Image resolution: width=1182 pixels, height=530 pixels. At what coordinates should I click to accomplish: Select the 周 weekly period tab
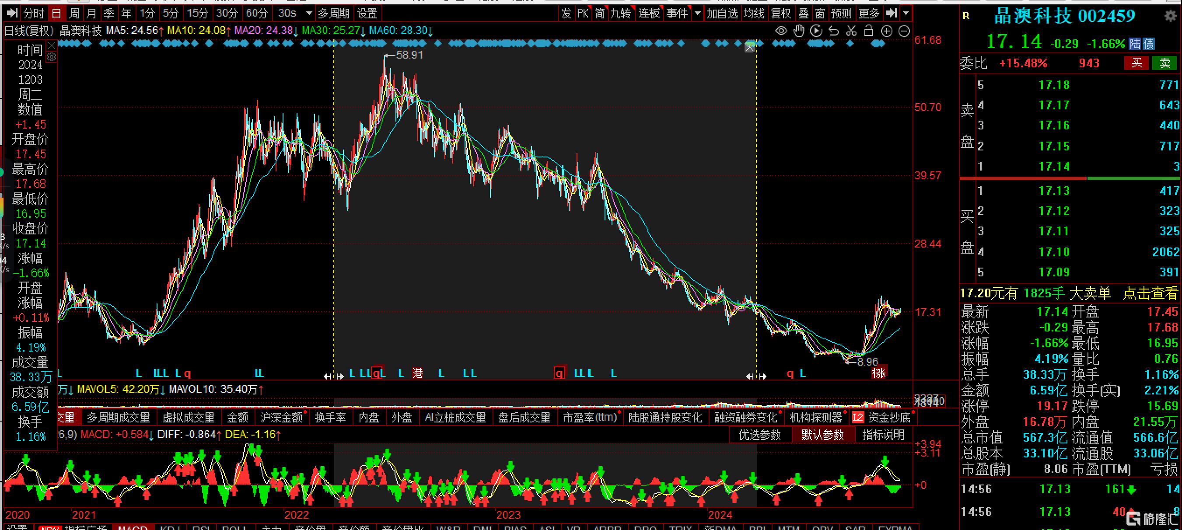74,13
